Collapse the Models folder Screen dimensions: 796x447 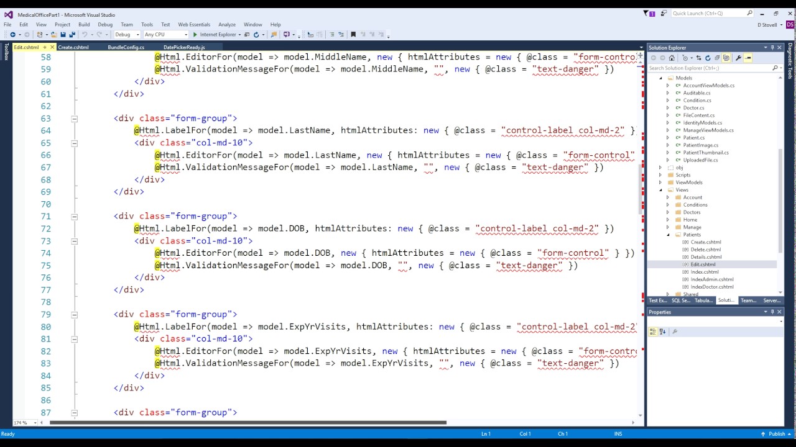660,78
